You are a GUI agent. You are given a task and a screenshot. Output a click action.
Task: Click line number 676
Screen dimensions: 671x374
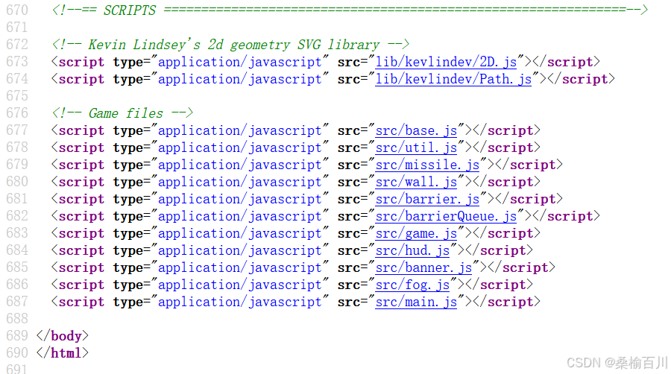click(x=17, y=112)
